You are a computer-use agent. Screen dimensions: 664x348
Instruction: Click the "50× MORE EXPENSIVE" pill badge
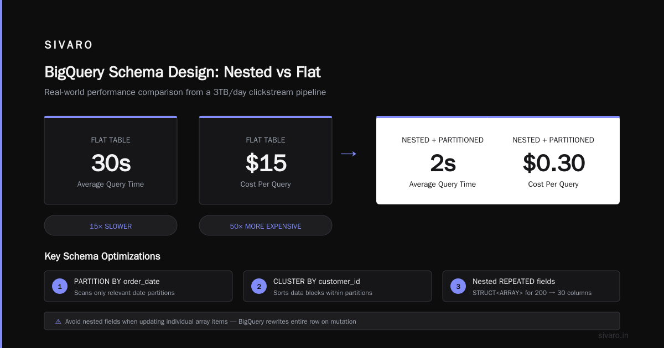[x=266, y=226]
